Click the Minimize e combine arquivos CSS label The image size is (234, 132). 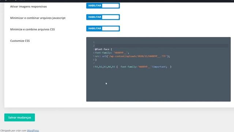(33, 29)
